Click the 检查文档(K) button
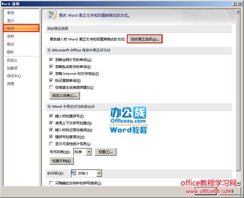The image size is (244, 198). [x=61, y=161]
